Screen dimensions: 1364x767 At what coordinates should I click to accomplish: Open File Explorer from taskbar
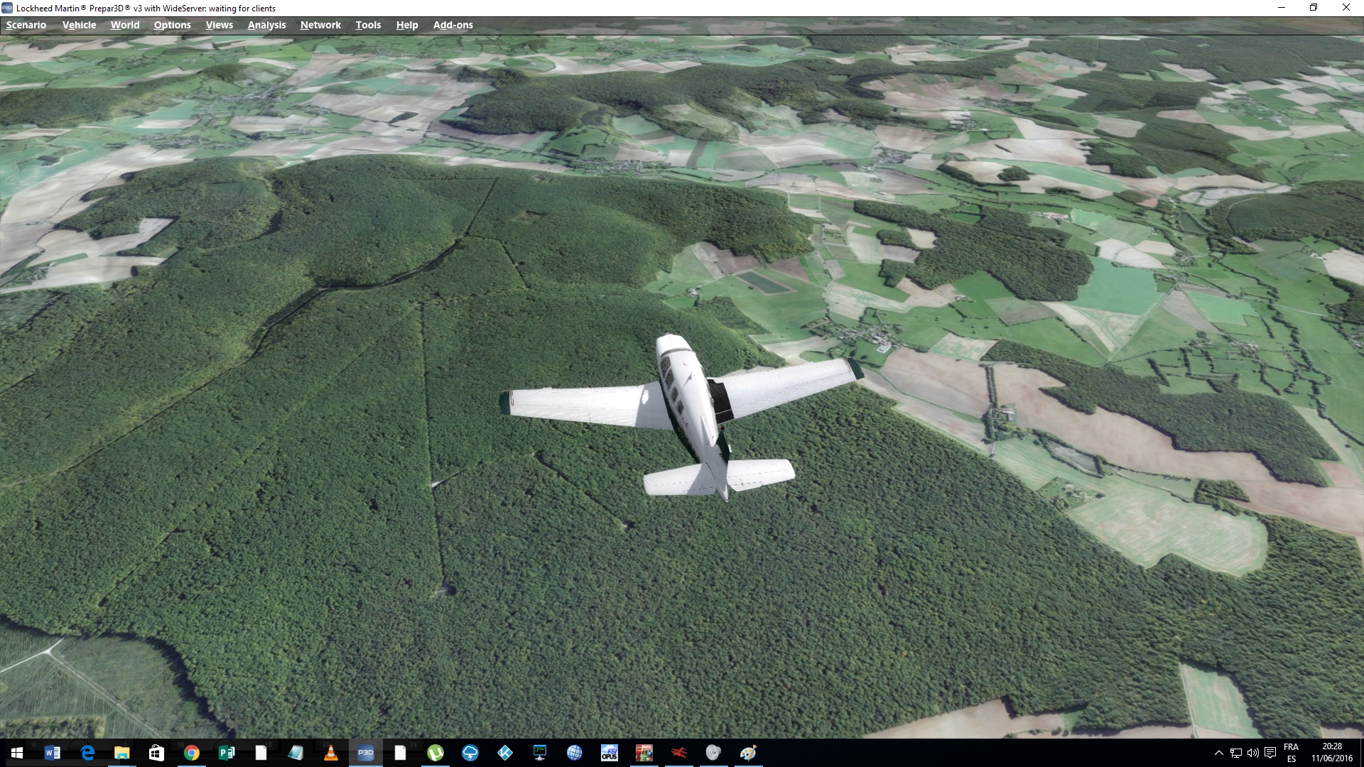tap(121, 753)
